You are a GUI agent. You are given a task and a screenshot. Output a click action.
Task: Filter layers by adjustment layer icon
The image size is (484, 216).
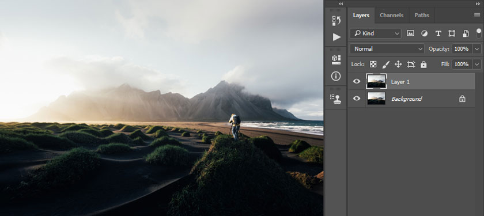[x=425, y=33]
